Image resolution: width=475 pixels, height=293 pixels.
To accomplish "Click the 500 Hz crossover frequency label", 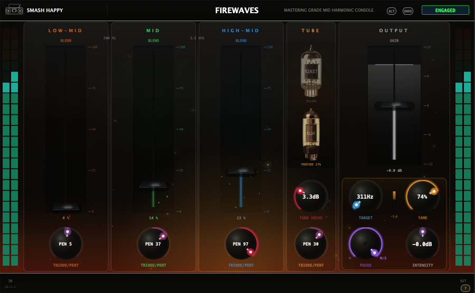I will [x=110, y=38].
